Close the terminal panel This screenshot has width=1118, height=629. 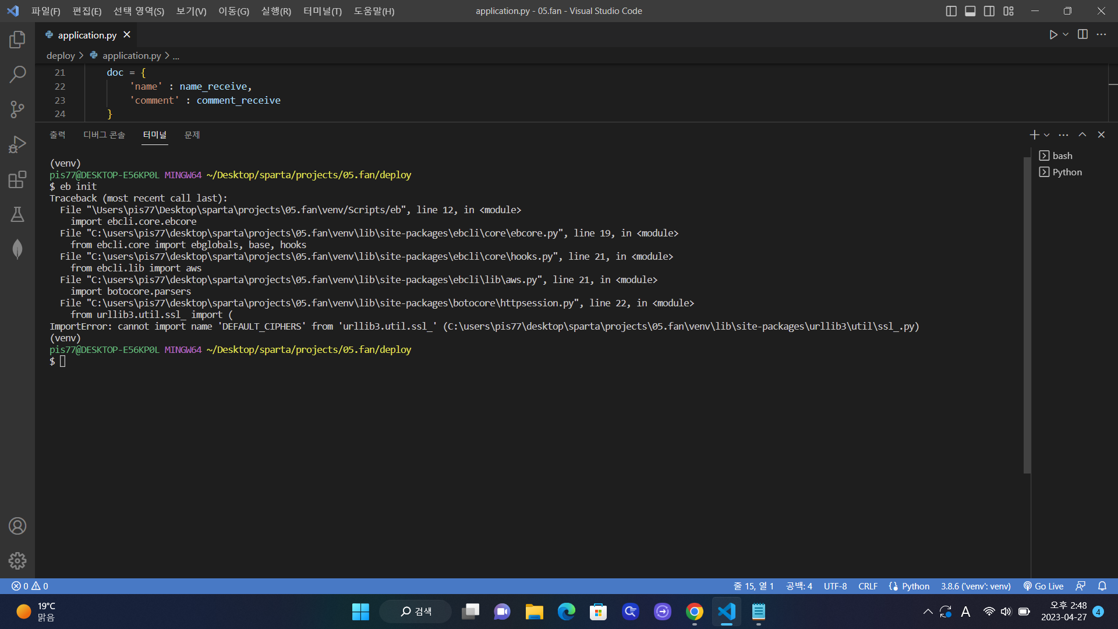[x=1101, y=135]
